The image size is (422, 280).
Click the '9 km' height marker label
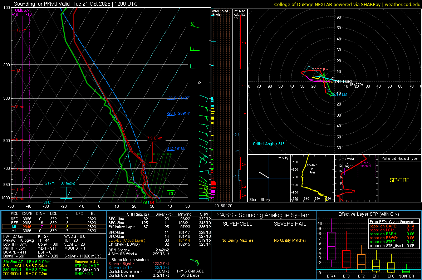[20, 107]
